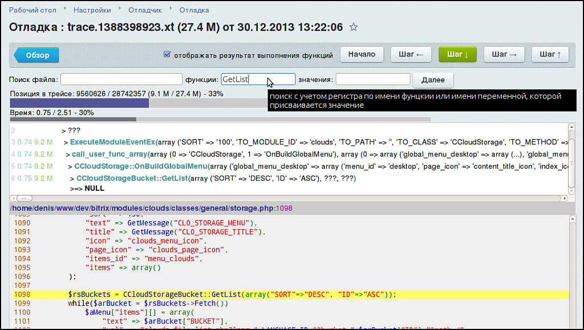Click the horizontal scrollbar under the call stack
The width and height of the screenshot is (584, 330).
coord(285,198)
